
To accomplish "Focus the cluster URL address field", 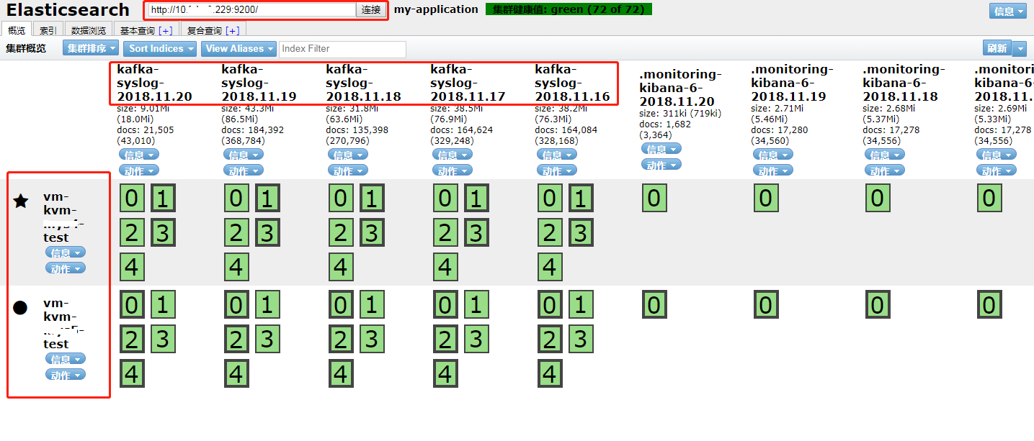I will click(253, 10).
